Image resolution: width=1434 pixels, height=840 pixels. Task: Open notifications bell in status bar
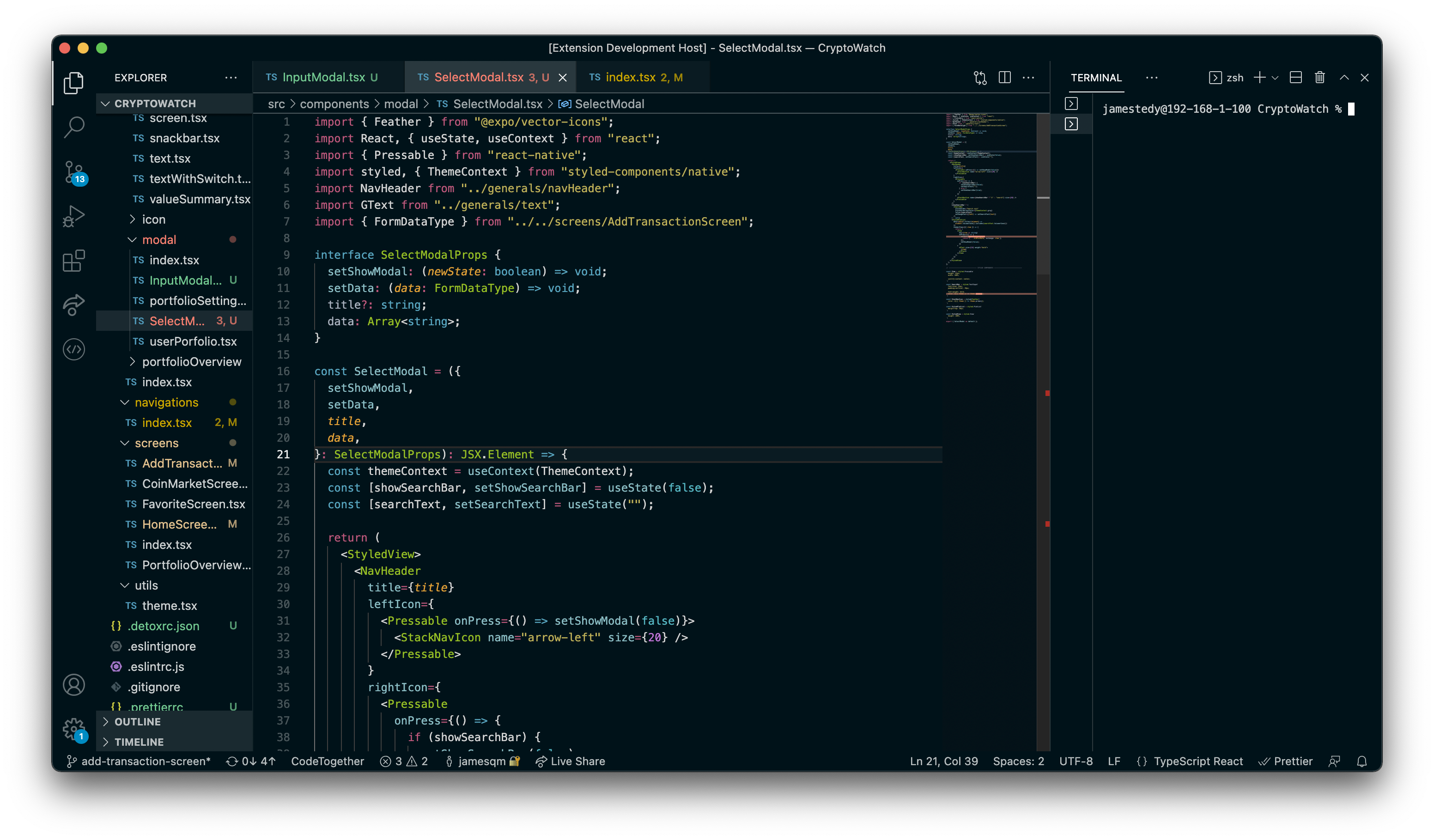click(1361, 761)
